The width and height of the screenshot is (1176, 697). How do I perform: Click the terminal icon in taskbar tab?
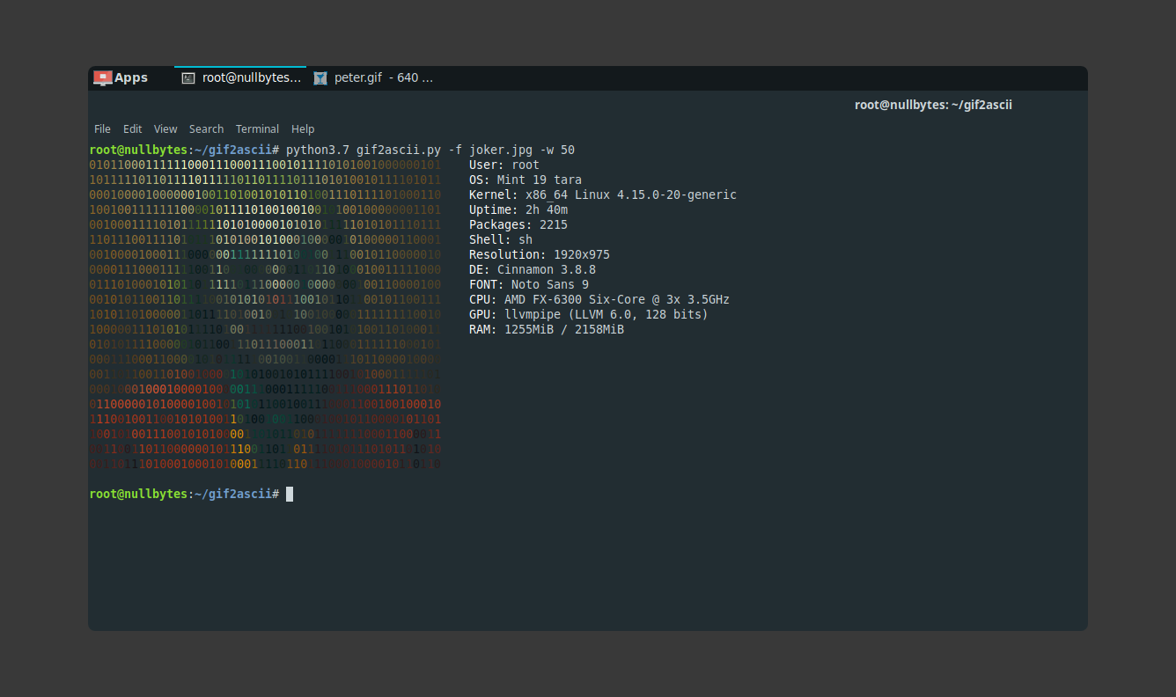click(188, 77)
